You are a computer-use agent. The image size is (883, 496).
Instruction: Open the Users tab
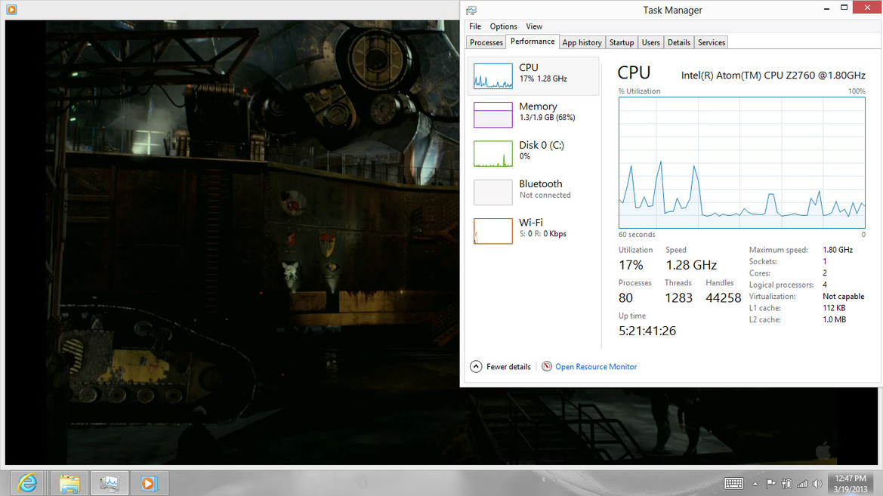coord(651,42)
